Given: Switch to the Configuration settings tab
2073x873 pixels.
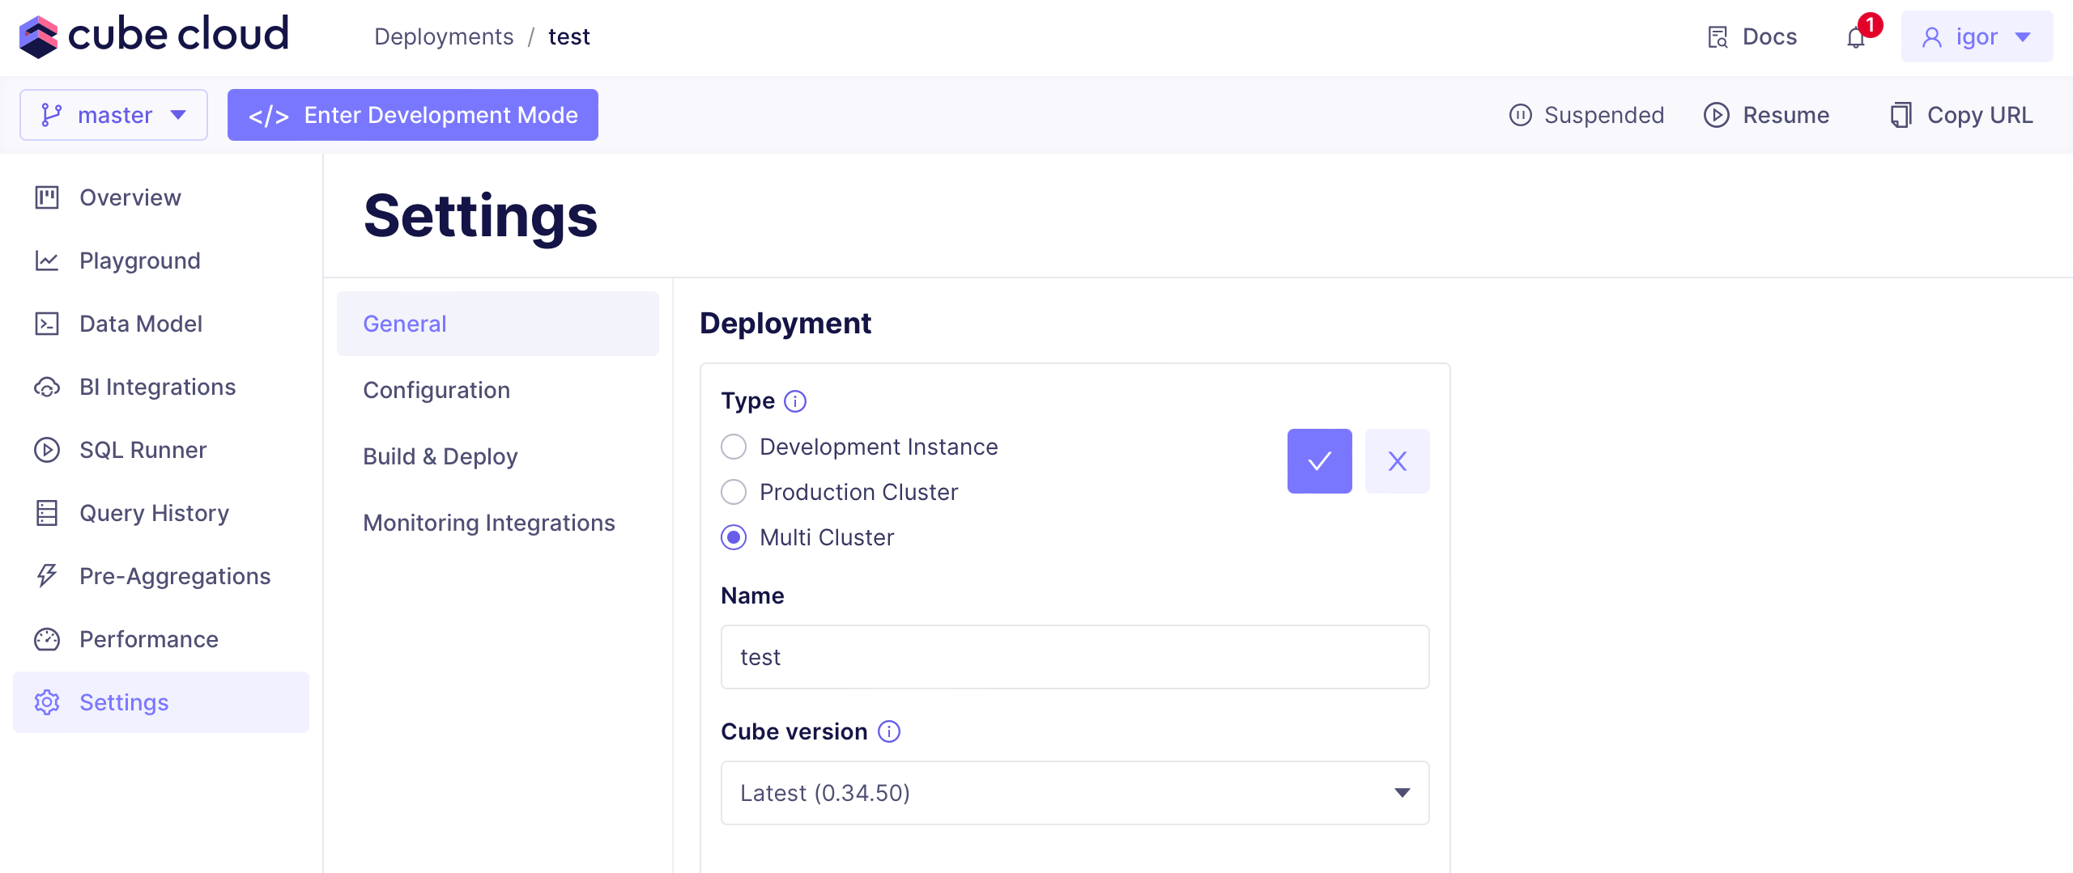Looking at the screenshot, I should pos(436,390).
